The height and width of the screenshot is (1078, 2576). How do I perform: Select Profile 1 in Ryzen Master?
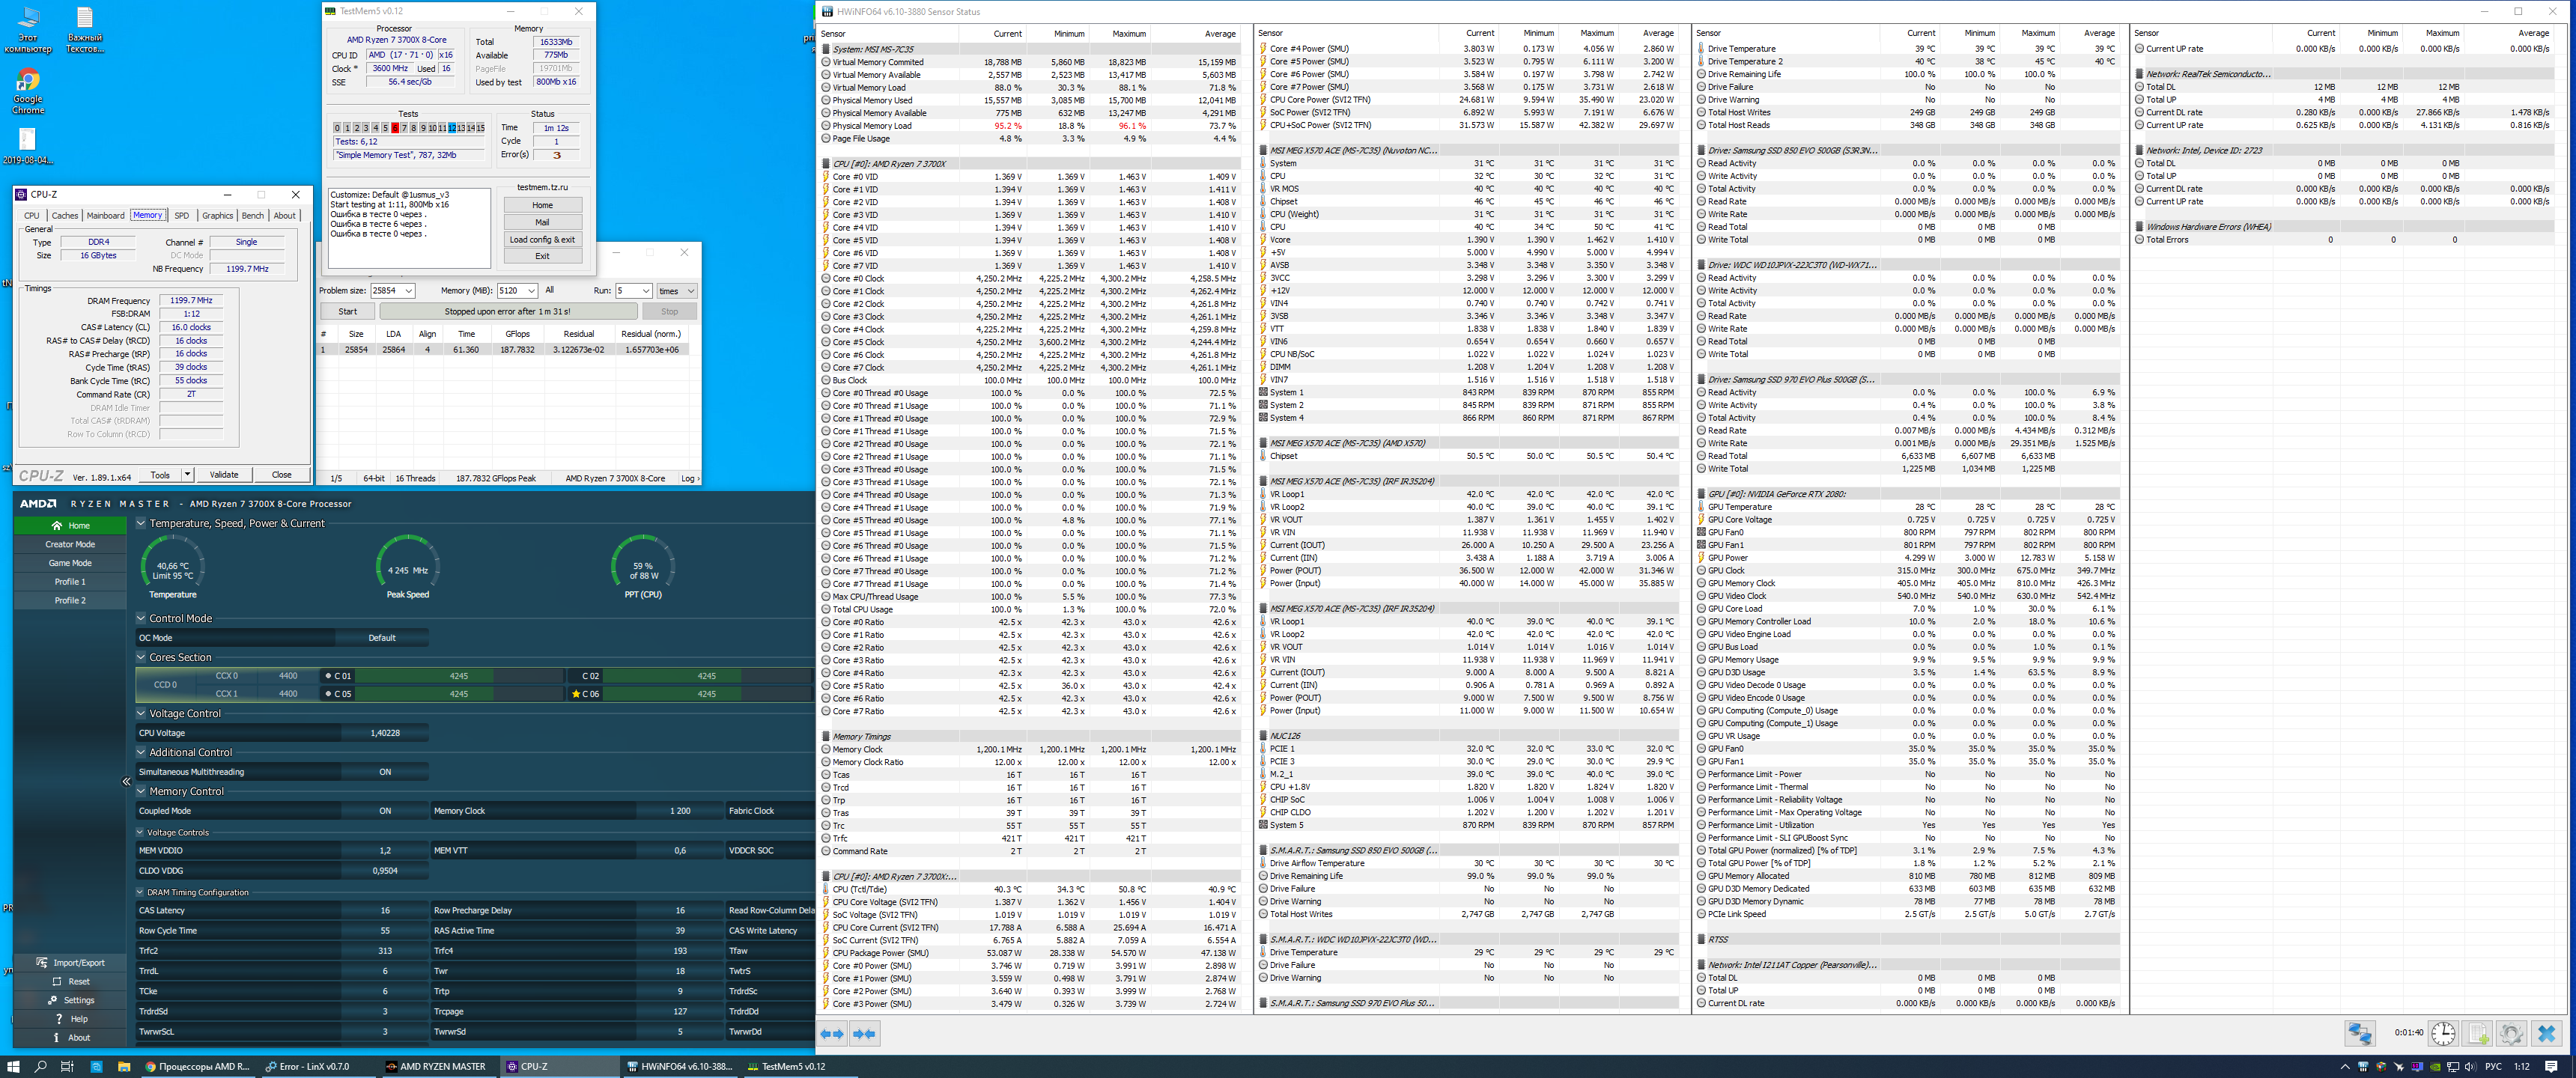click(x=70, y=582)
